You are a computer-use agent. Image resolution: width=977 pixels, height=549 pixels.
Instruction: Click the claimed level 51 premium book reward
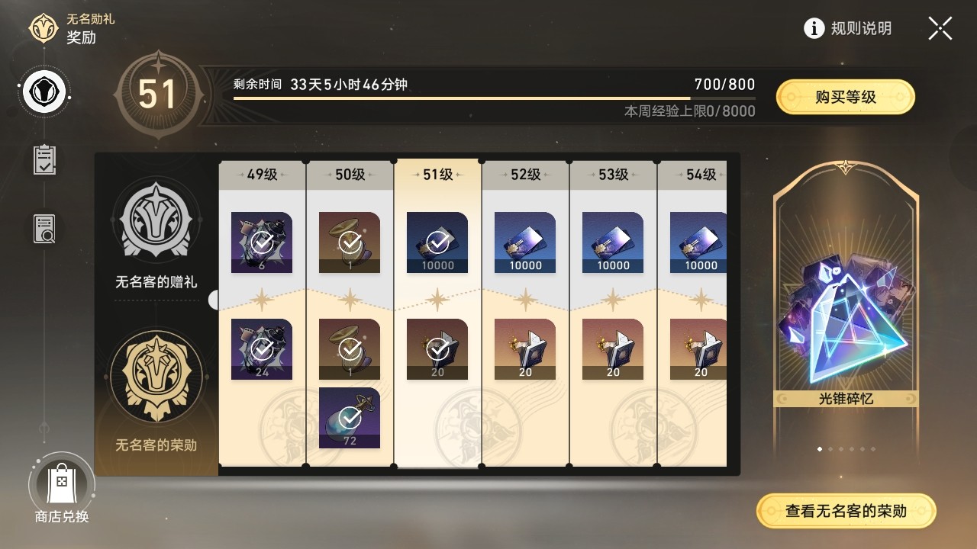tap(437, 349)
